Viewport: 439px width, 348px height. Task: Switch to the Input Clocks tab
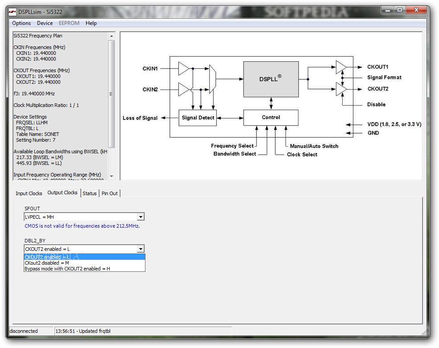coord(29,193)
